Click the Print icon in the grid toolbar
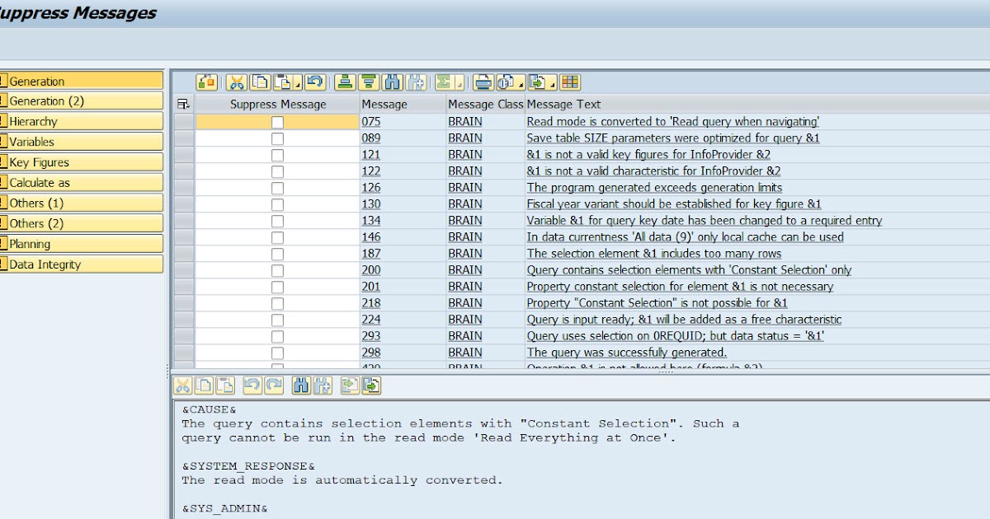 [x=484, y=82]
